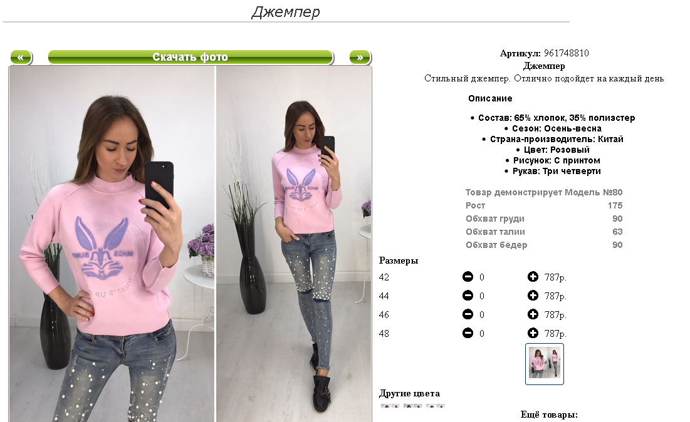Click the left close-up product photo
Image resolution: width=690 pixels, height=422 pixels.
coord(112,244)
